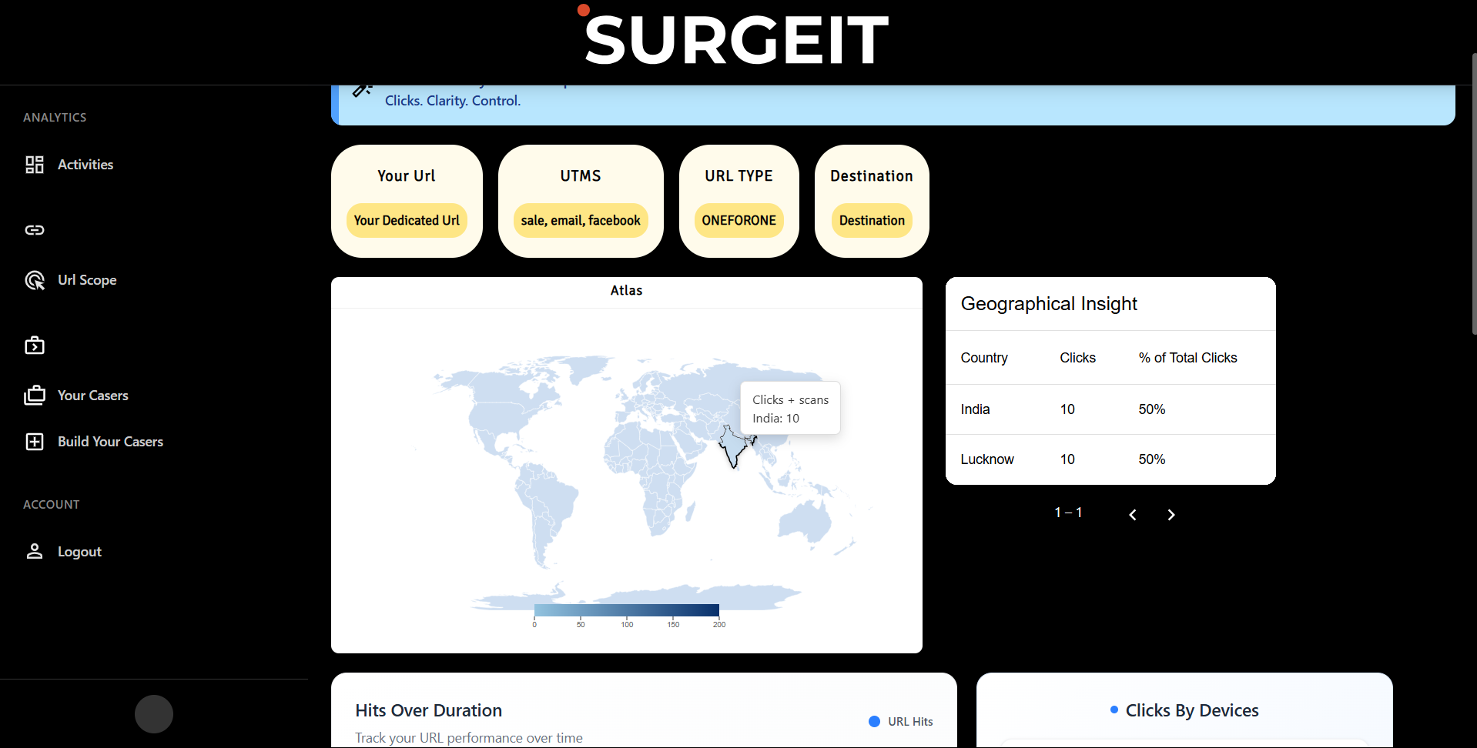
Task: Click the Lucknow row country cell
Action: [987, 459]
